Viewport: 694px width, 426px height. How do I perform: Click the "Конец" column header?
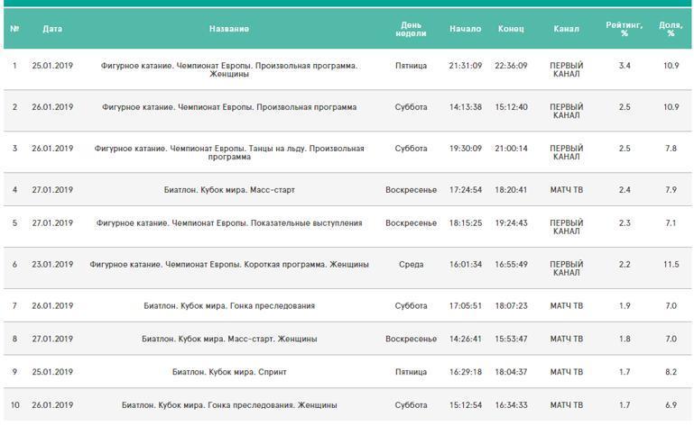(x=511, y=29)
